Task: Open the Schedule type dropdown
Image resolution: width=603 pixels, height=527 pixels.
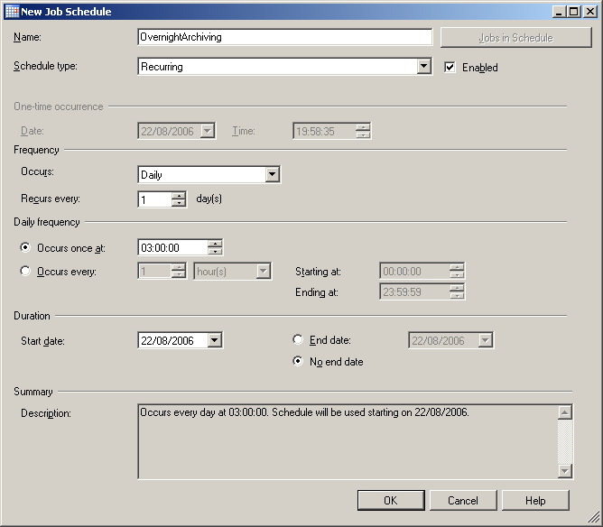Action: (424, 67)
